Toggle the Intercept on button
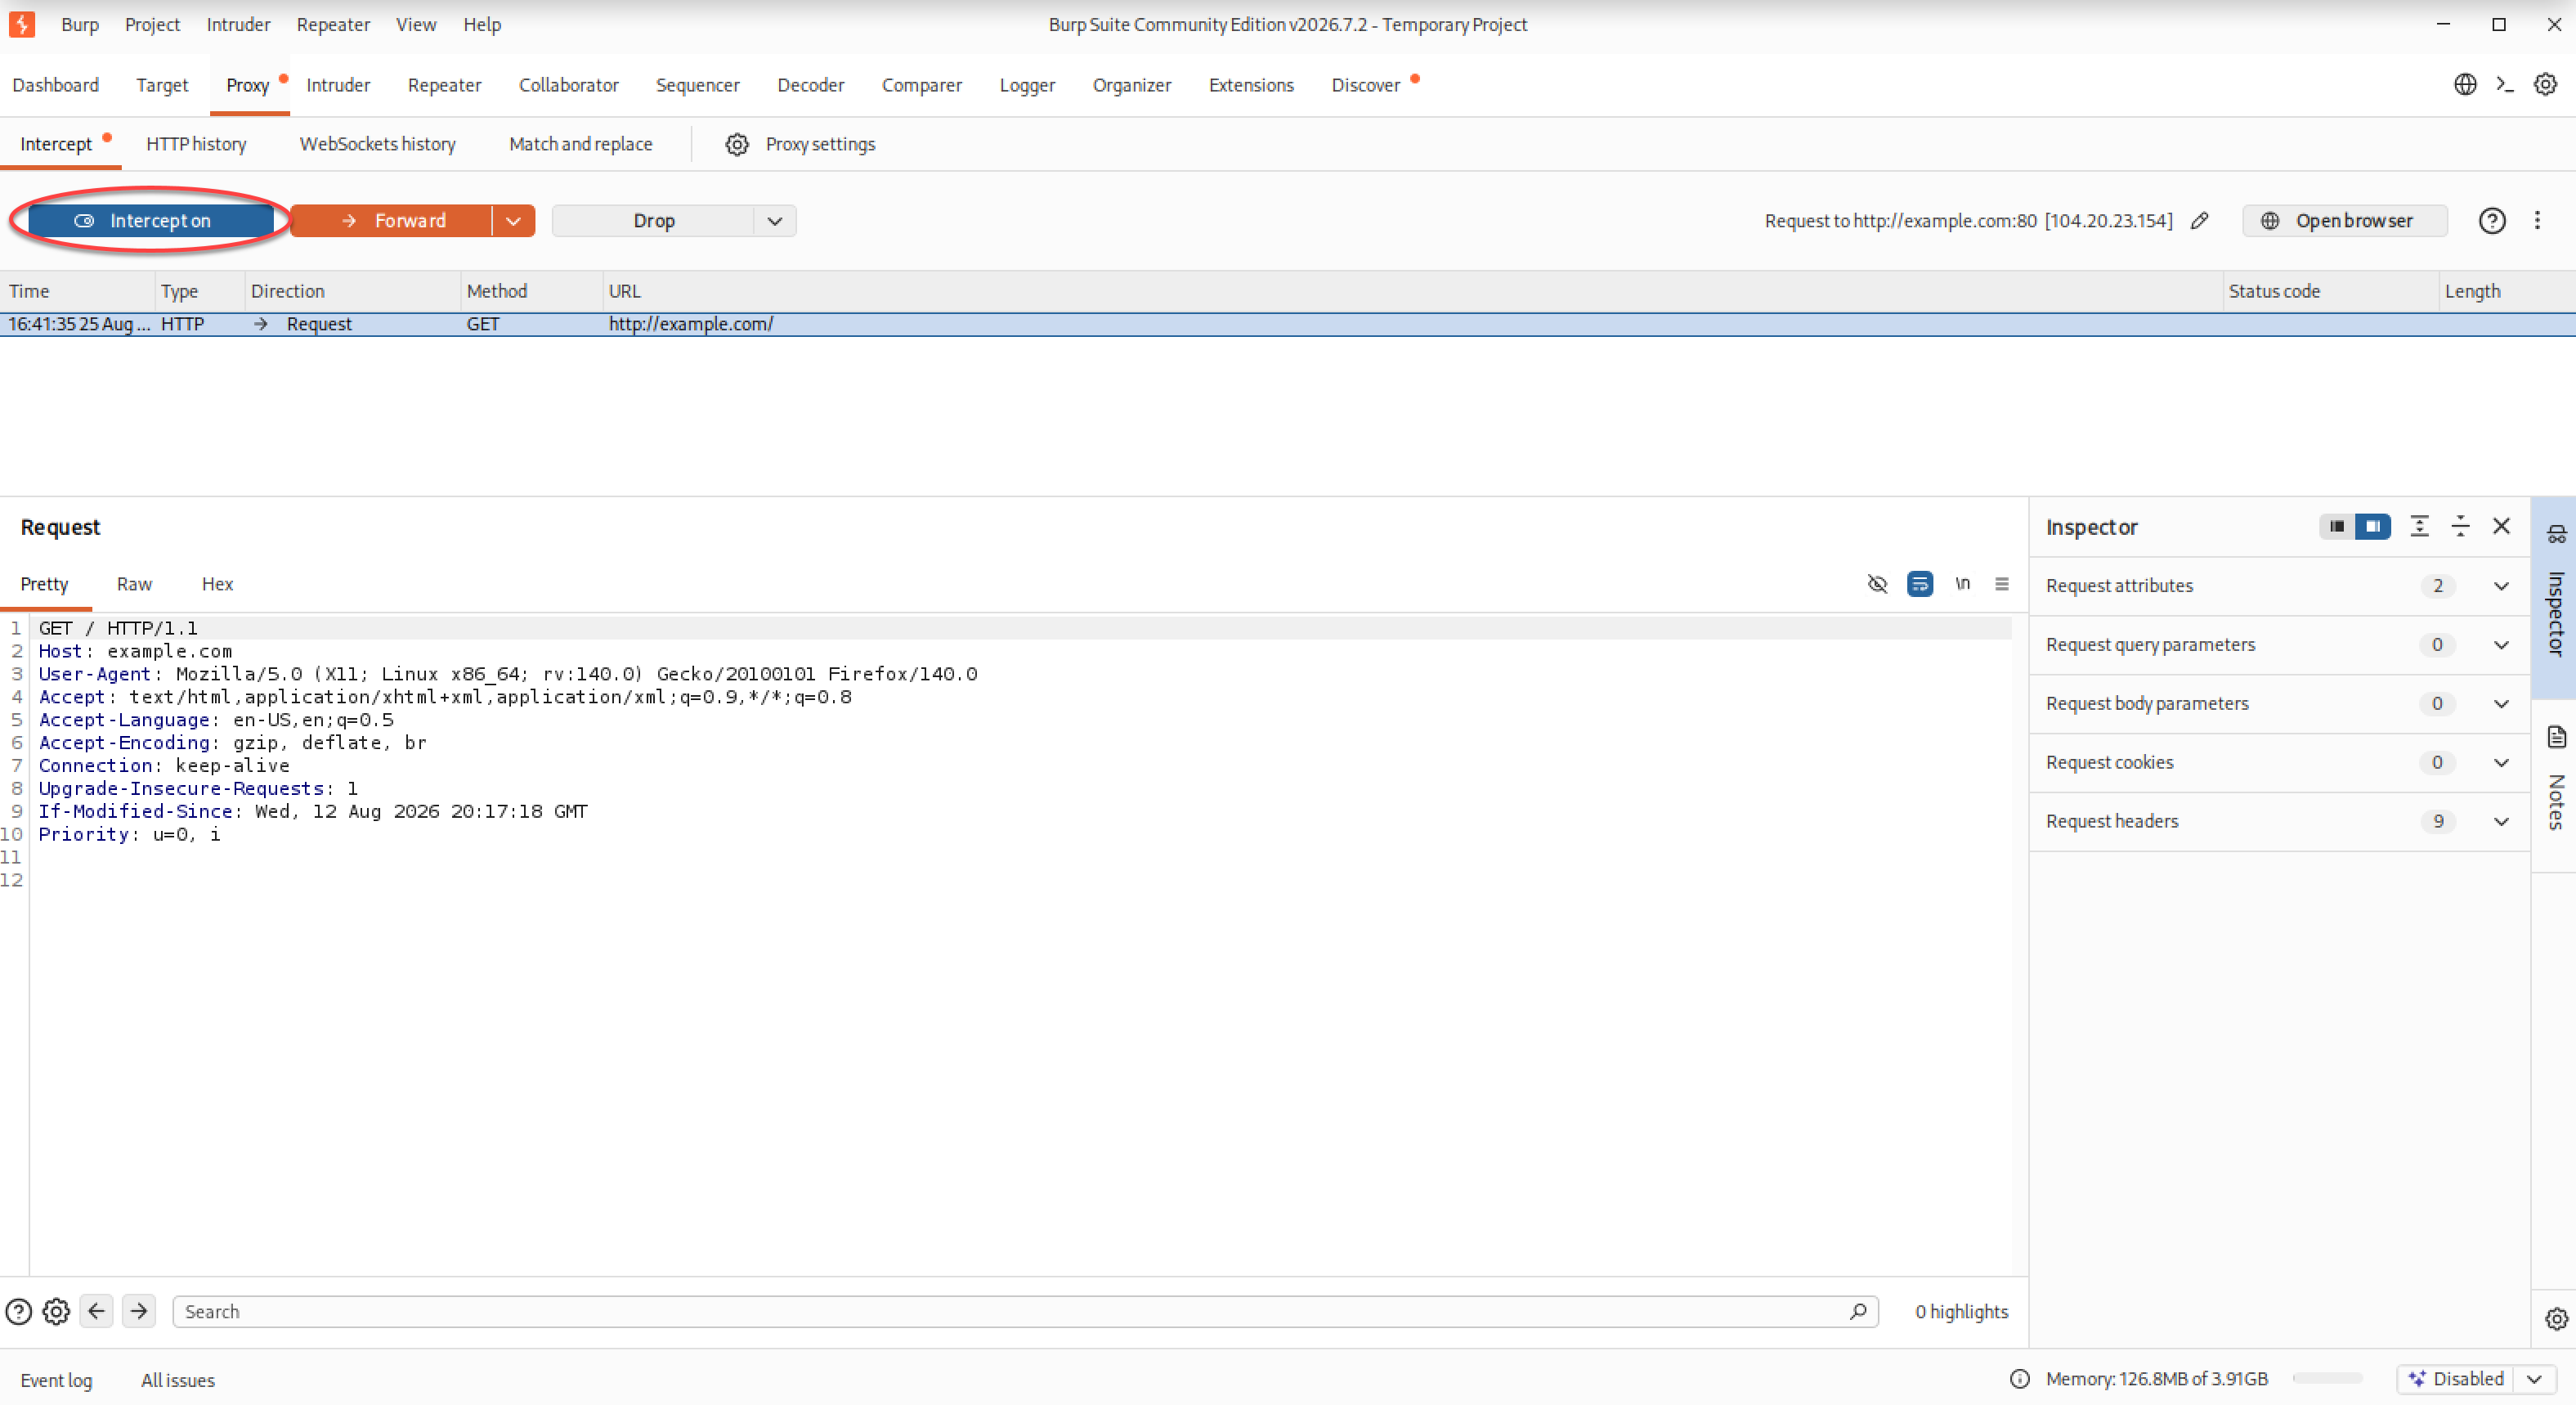The image size is (2576, 1405). pos(151,221)
